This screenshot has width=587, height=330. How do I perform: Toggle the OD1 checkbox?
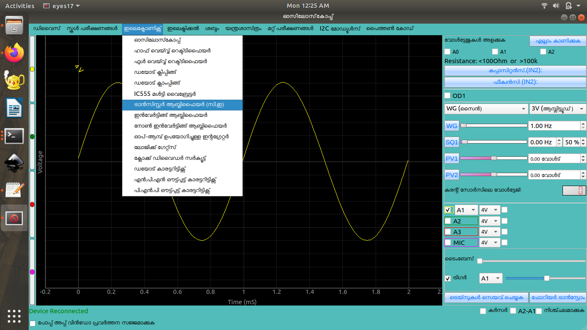[447, 95]
